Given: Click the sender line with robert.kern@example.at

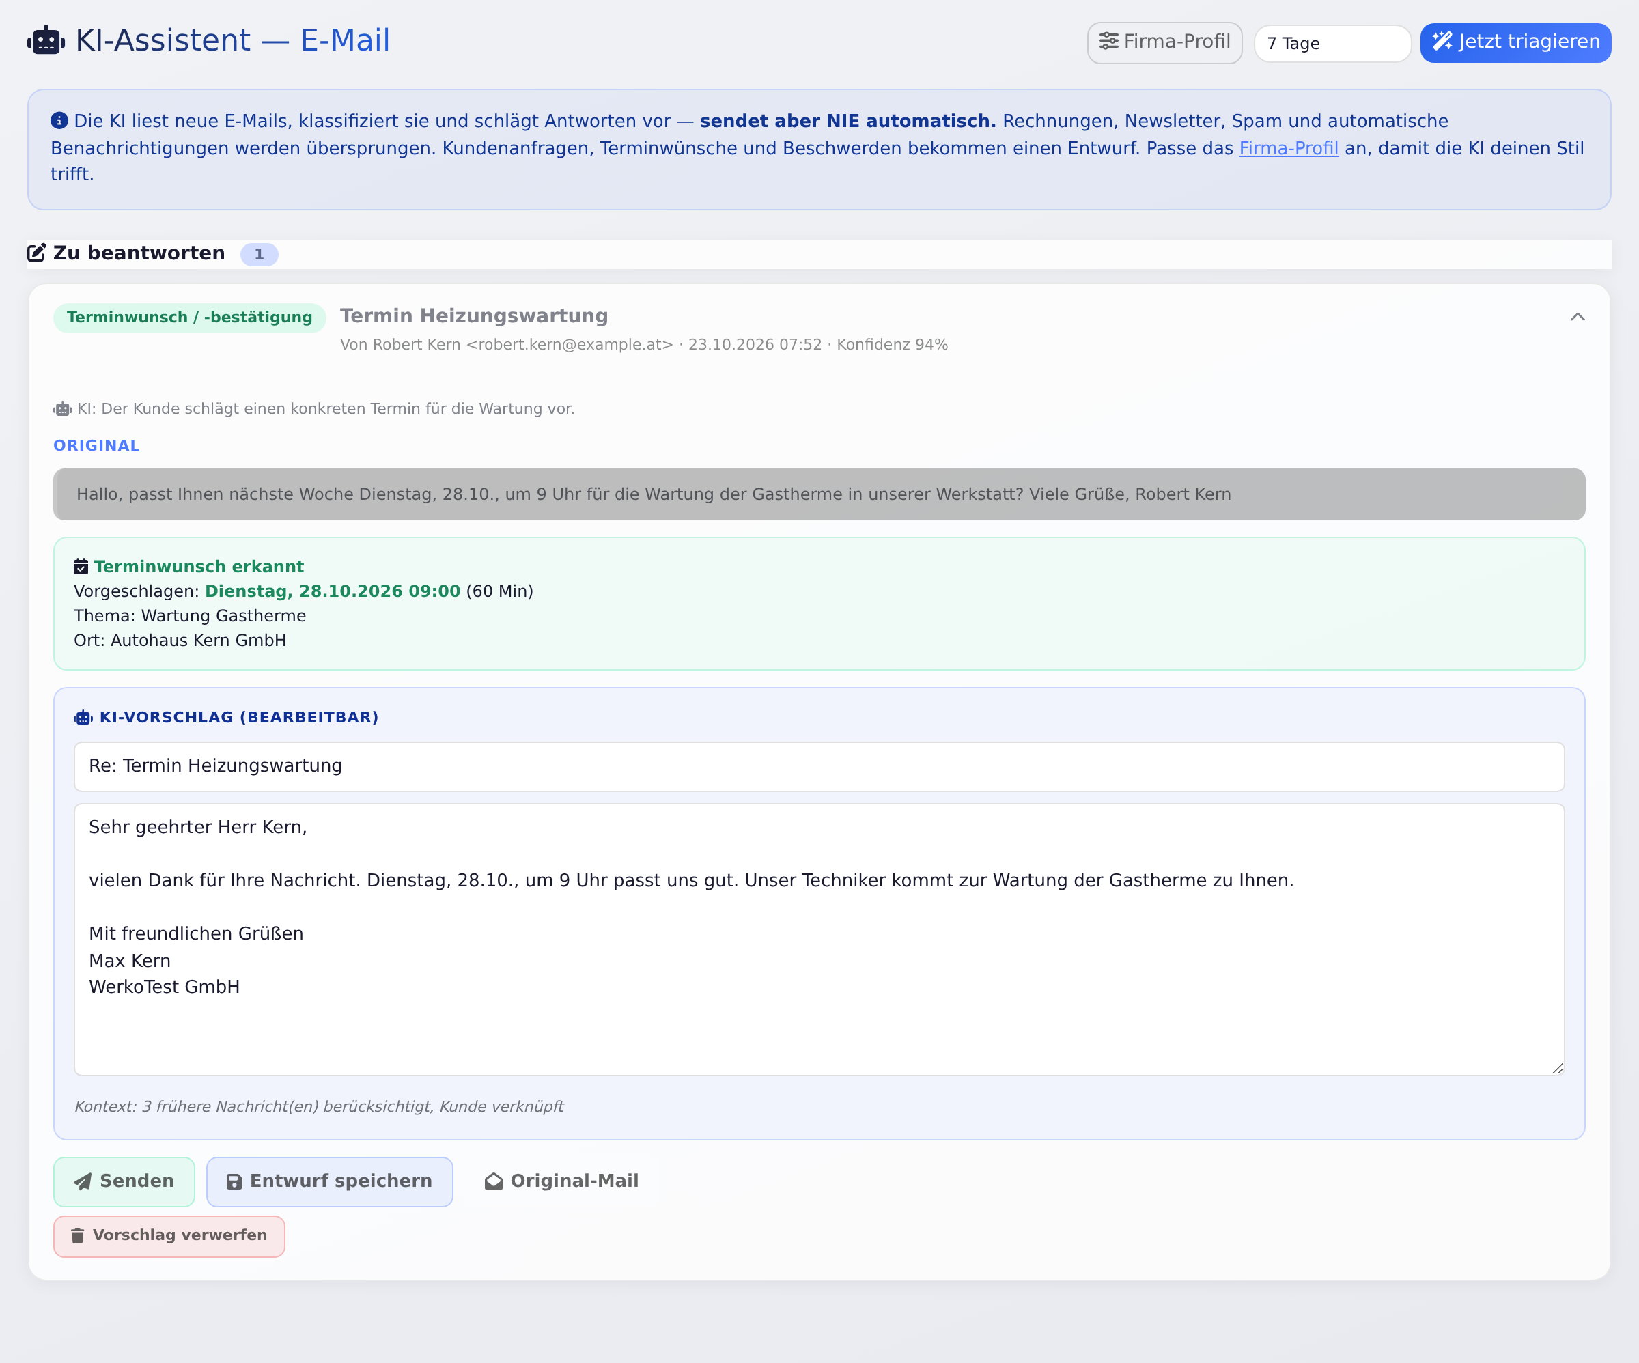Looking at the screenshot, I should pos(644,345).
